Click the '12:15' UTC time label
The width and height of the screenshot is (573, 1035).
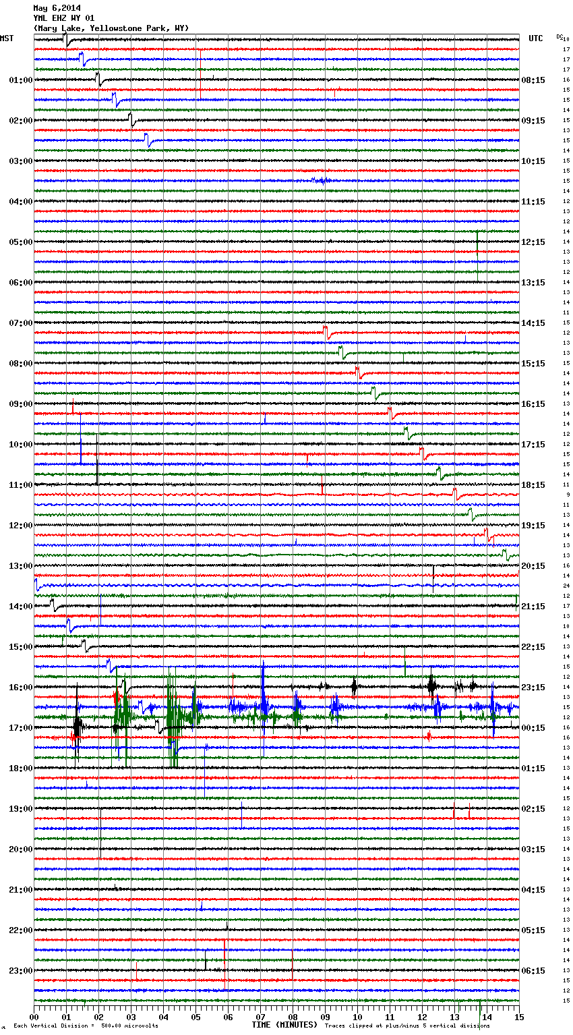[533, 242]
